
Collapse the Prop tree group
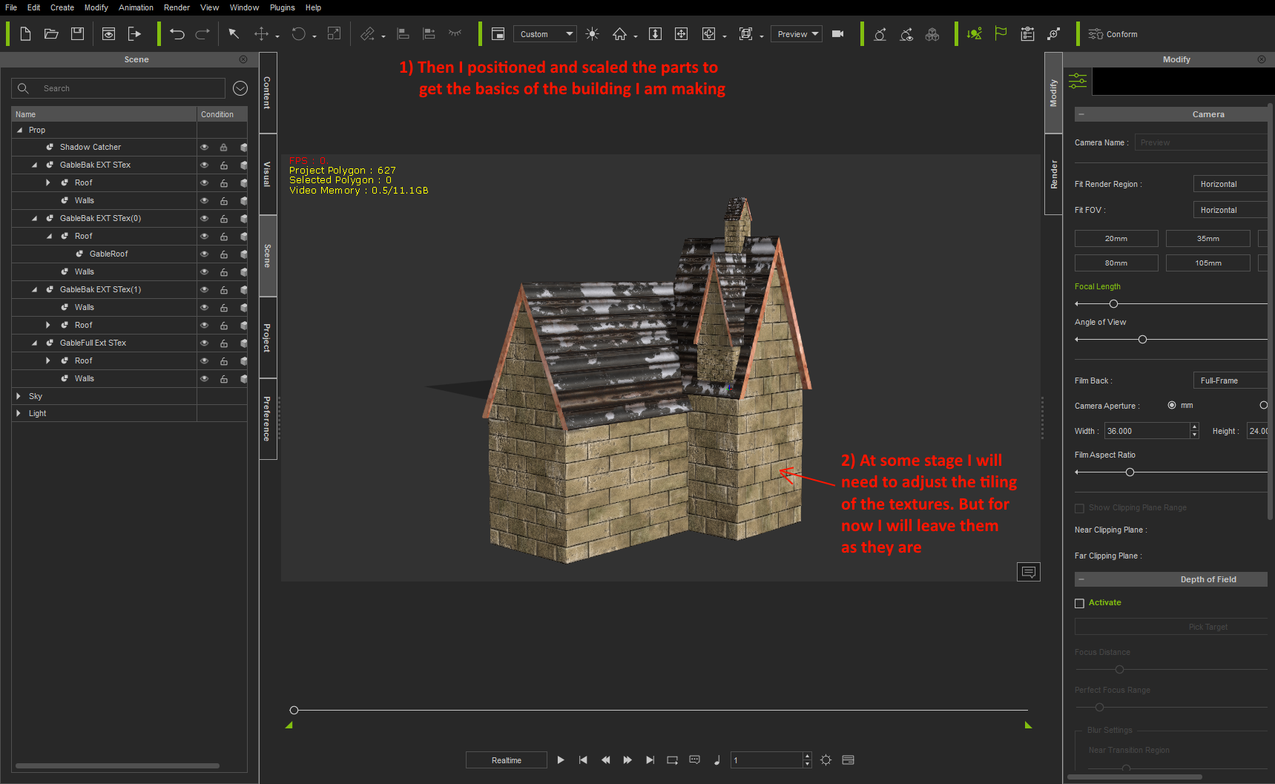point(19,130)
